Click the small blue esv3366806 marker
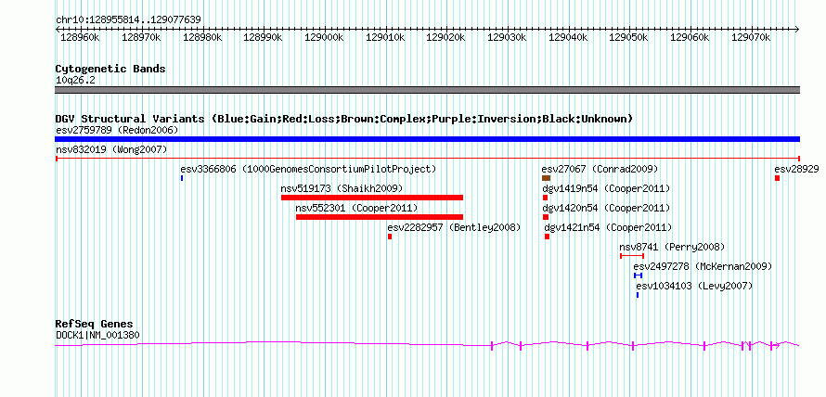826x397 pixels. [182, 178]
